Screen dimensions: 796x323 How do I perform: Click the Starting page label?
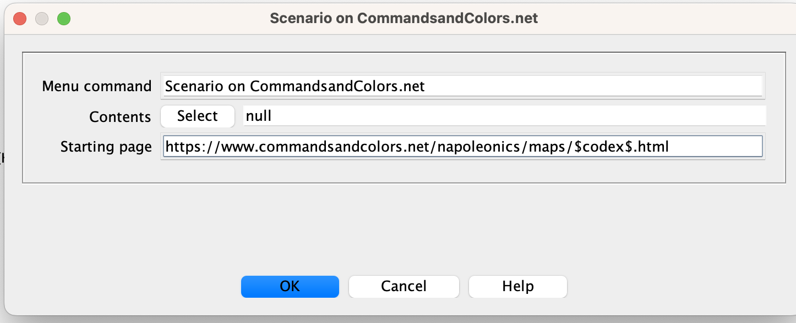[106, 147]
